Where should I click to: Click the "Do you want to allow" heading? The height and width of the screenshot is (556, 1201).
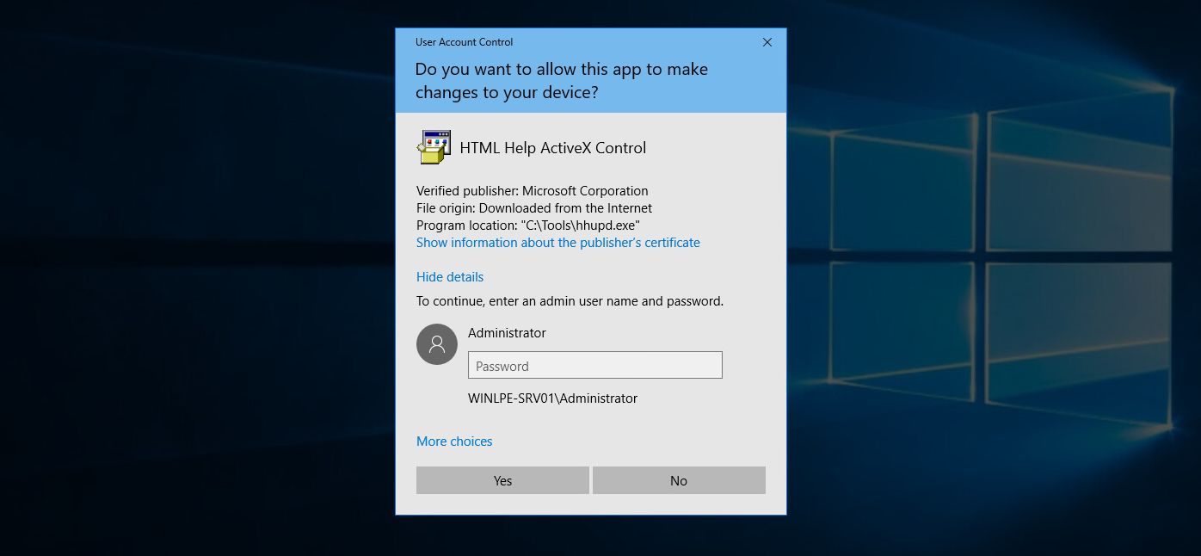click(x=561, y=81)
